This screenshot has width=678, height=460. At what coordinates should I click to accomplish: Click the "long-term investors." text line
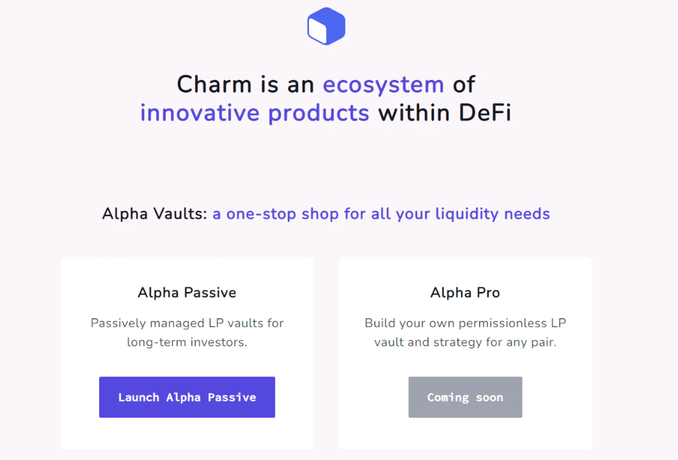(x=187, y=342)
